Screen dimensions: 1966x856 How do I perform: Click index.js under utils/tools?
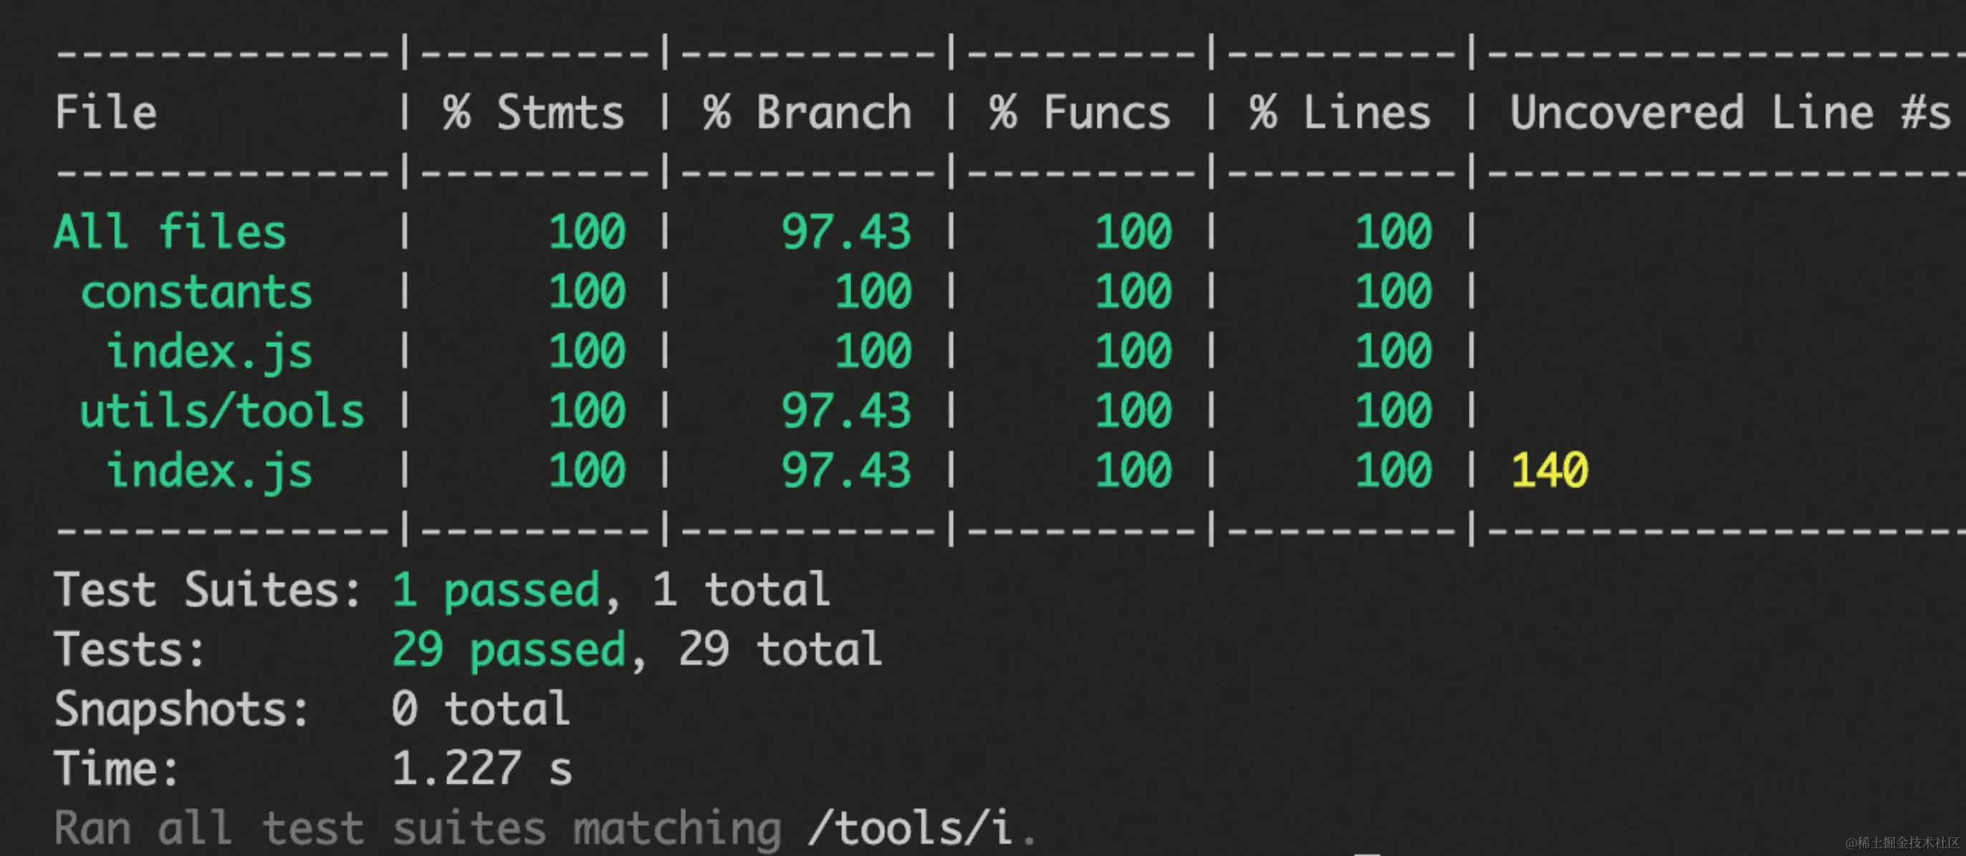(x=209, y=471)
